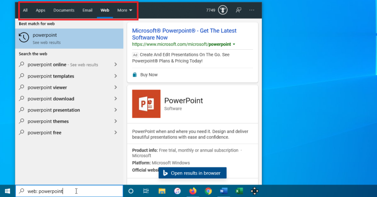Switch to the Email search tab
Viewport: 377px width, 197px height.
tap(87, 10)
